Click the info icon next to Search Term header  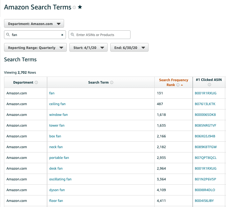pyautogui.click(x=112, y=83)
